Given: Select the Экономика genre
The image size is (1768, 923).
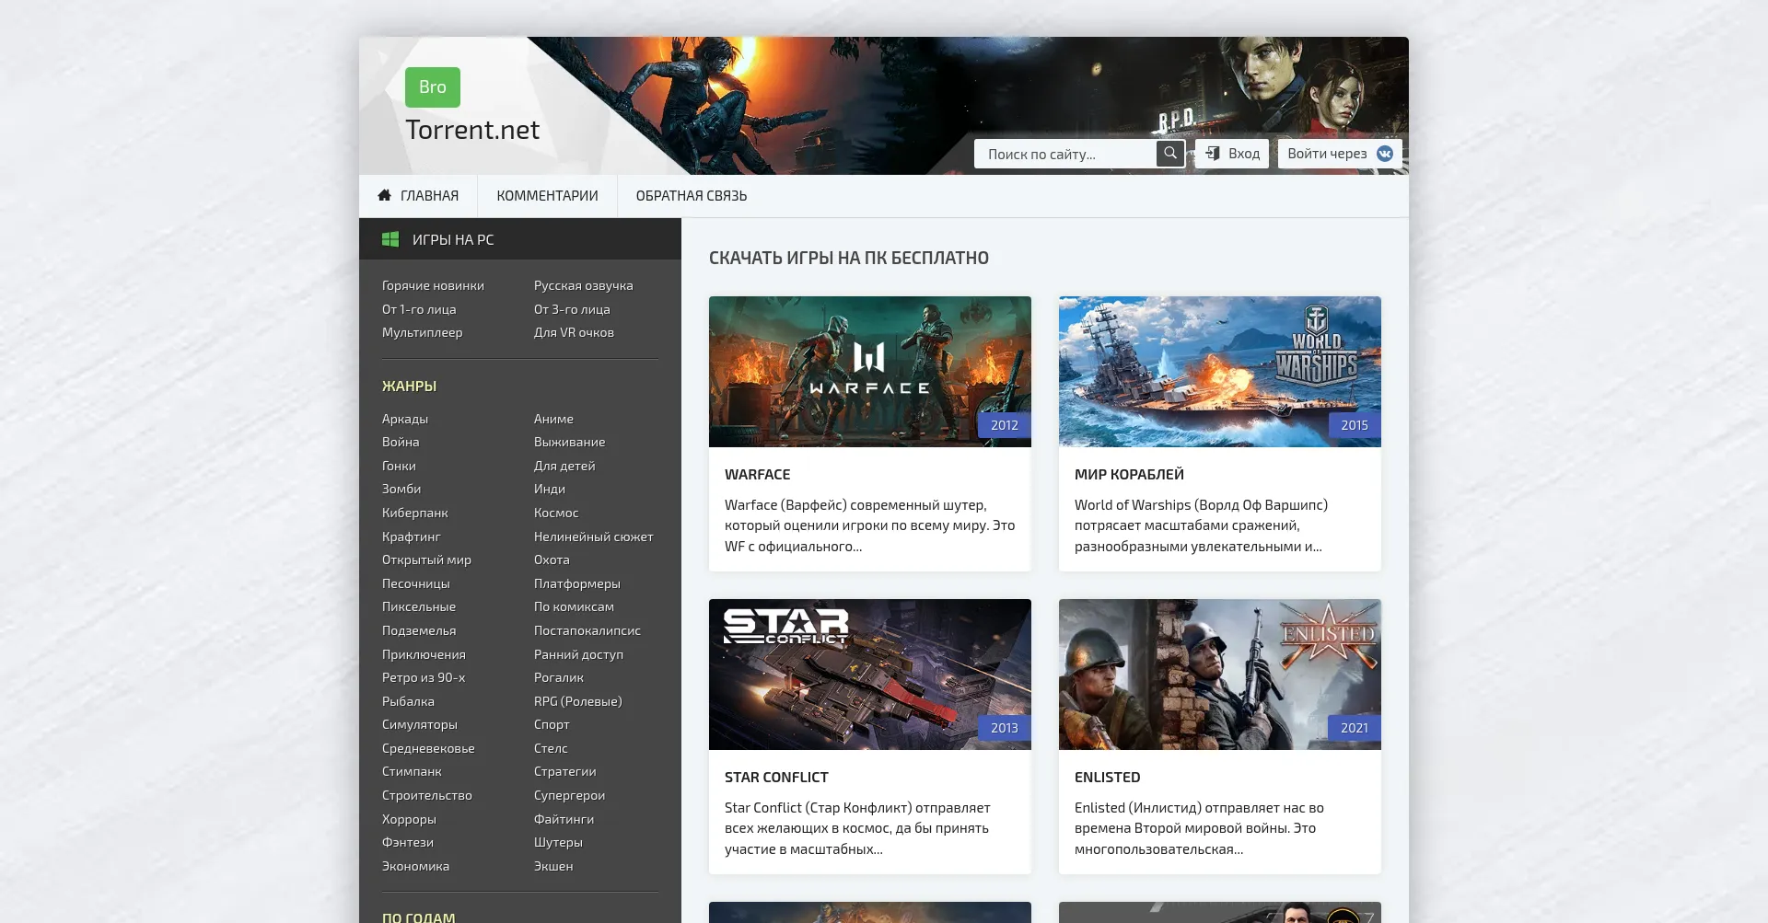Looking at the screenshot, I should coord(415,867).
